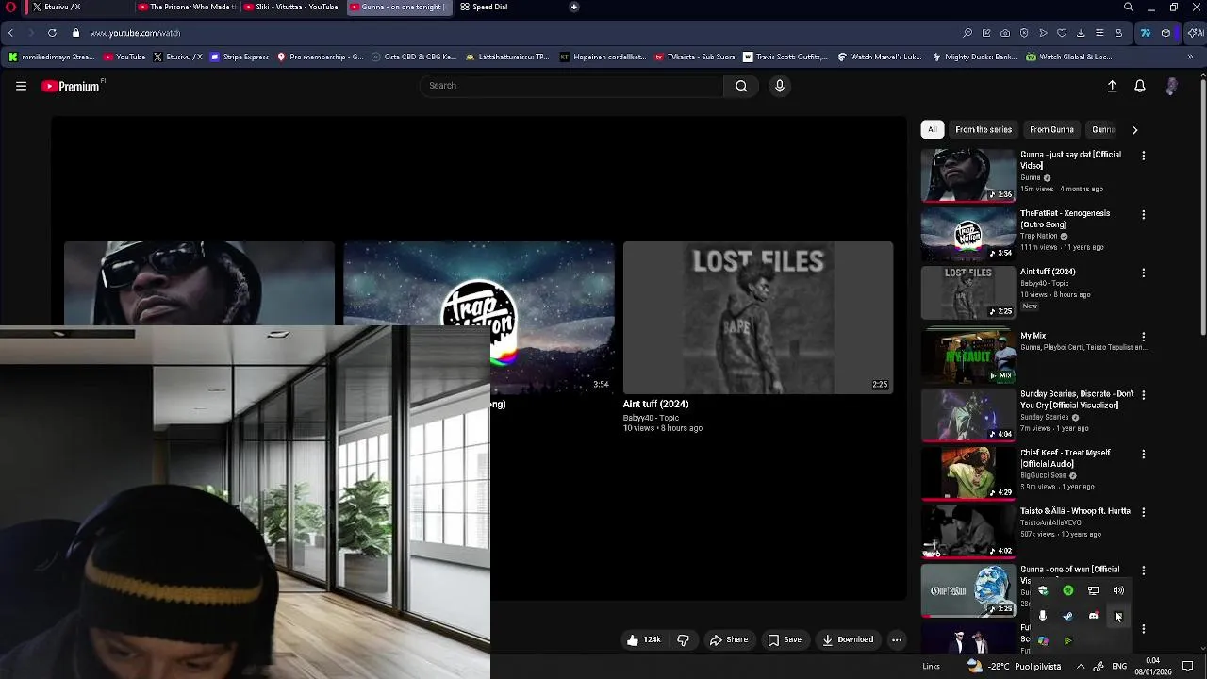Open Opera extensions cube icon
This screenshot has height=679, width=1207.
pyautogui.click(x=1166, y=33)
